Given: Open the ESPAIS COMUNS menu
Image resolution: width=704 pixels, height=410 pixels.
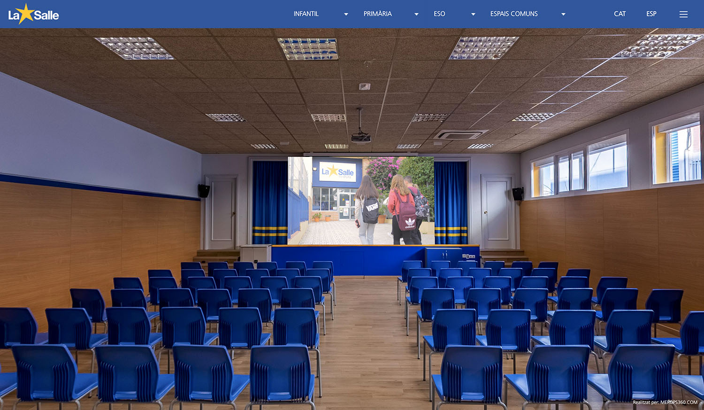Looking at the screenshot, I should click(514, 14).
